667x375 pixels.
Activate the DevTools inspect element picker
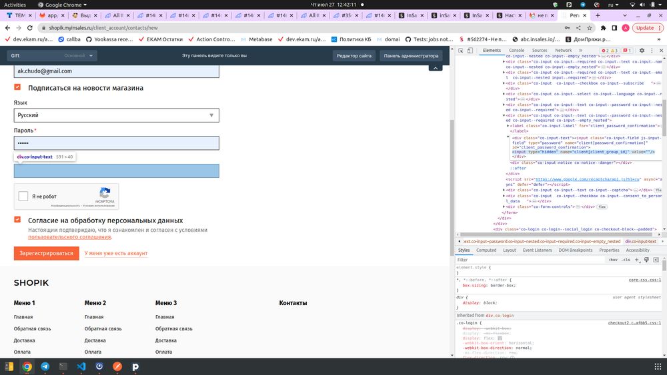click(x=462, y=50)
